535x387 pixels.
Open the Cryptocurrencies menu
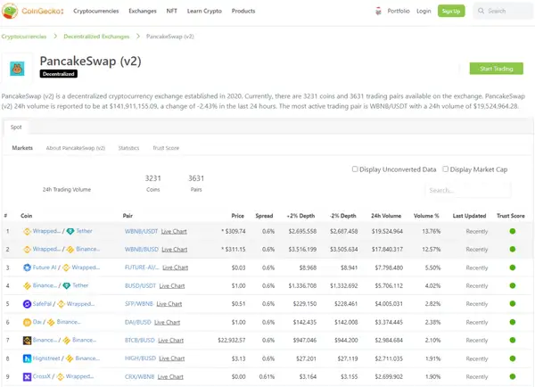96,11
